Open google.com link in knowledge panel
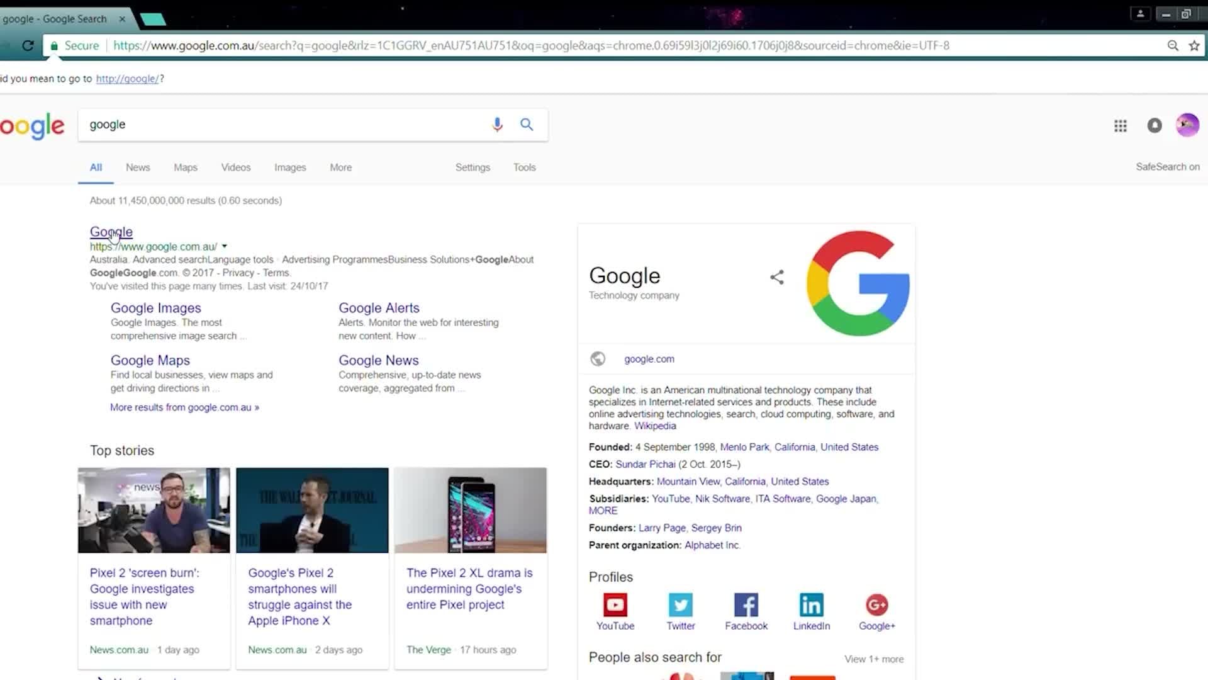This screenshot has height=680, width=1208. tap(649, 359)
